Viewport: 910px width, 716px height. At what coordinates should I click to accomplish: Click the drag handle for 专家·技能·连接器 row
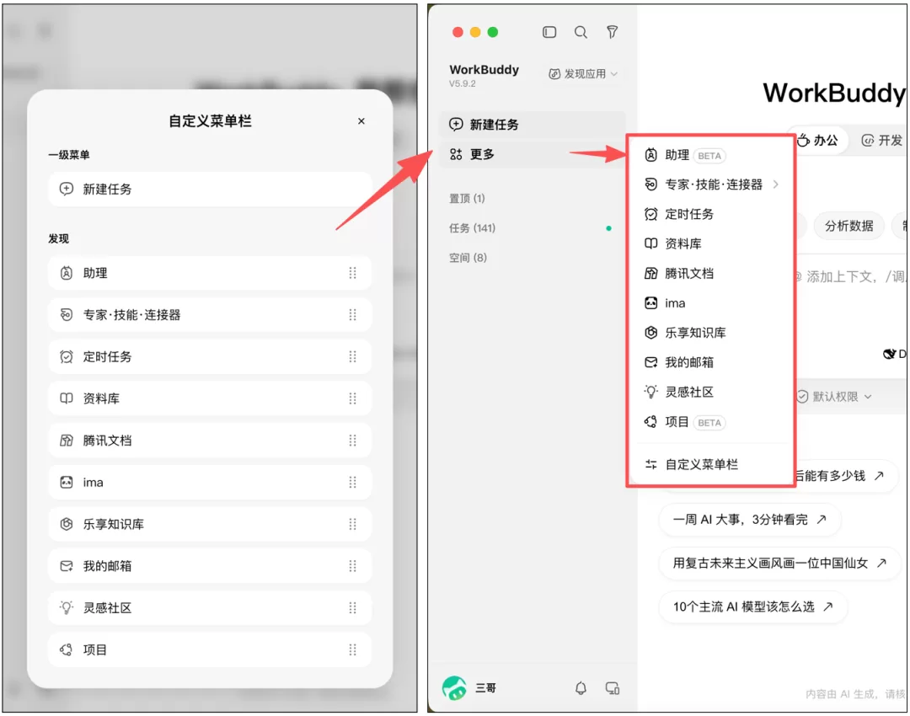point(352,314)
